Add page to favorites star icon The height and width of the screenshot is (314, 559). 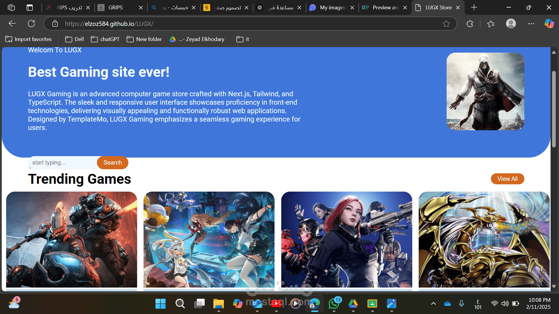click(x=446, y=24)
